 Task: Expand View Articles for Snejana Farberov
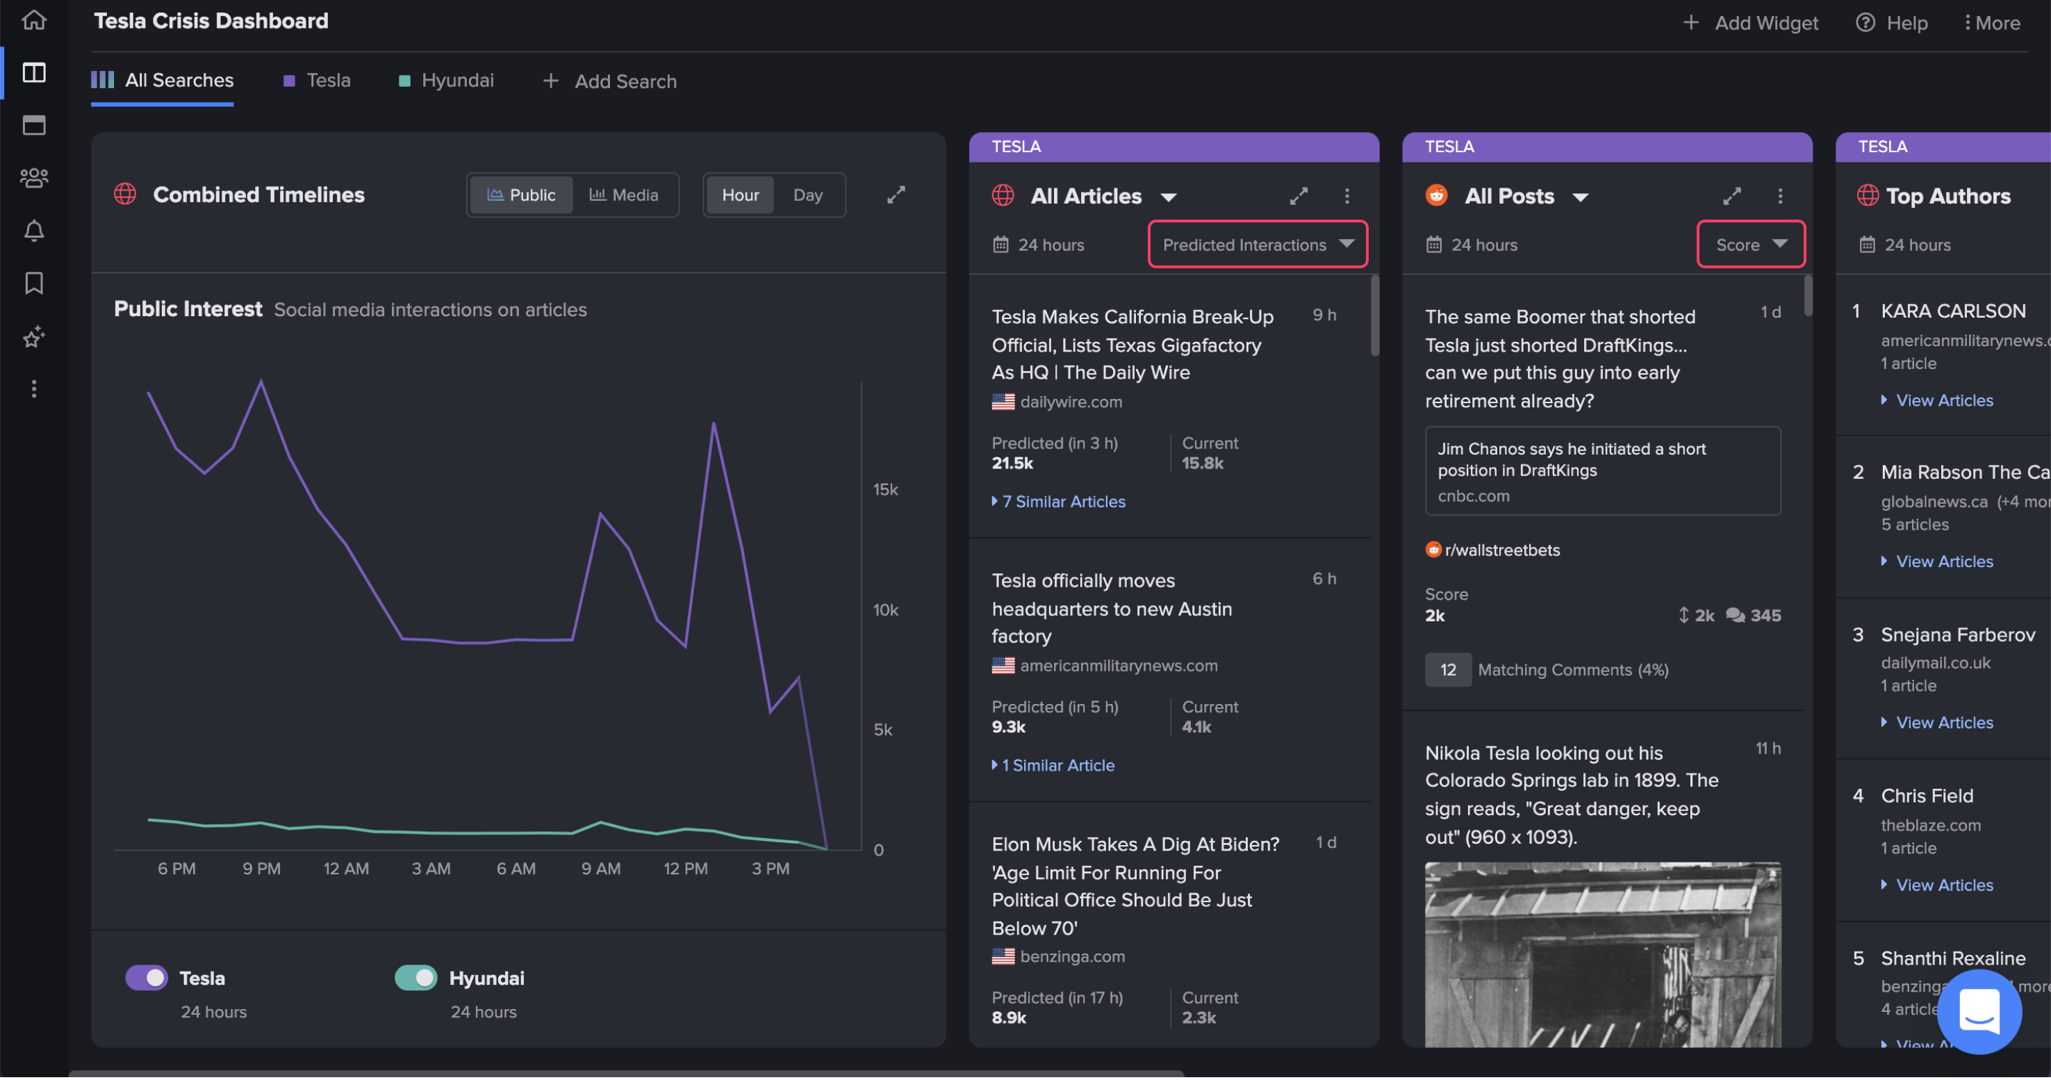pos(1937,723)
